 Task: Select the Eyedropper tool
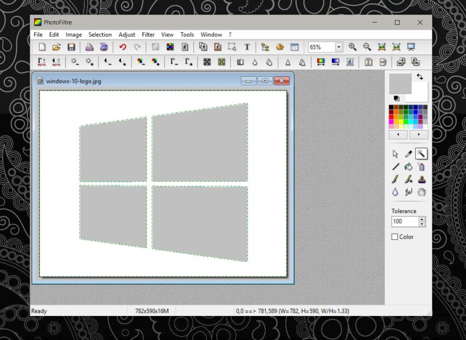click(x=408, y=154)
